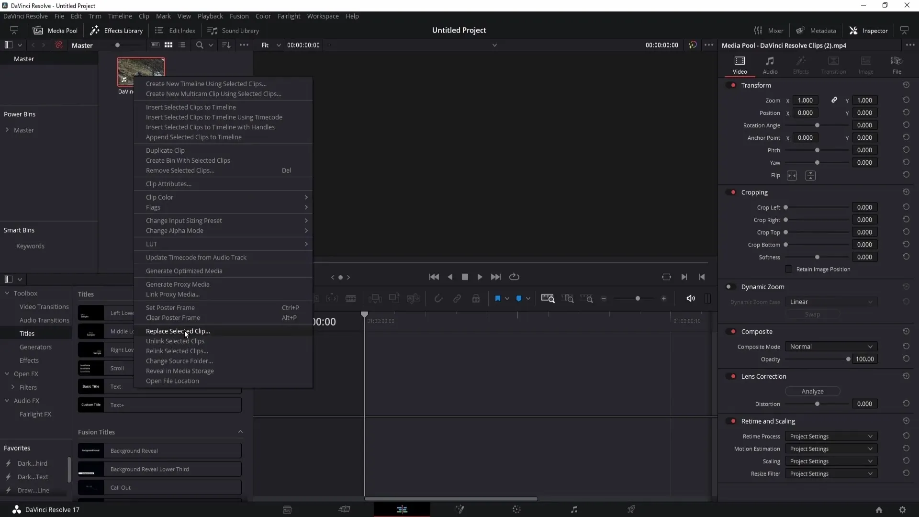Select Replace Selected Clip context menu item

tap(178, 331)
